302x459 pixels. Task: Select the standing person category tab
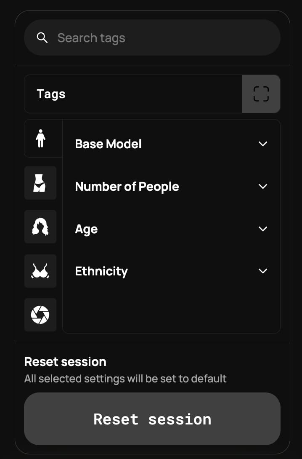tap(40, 139)
